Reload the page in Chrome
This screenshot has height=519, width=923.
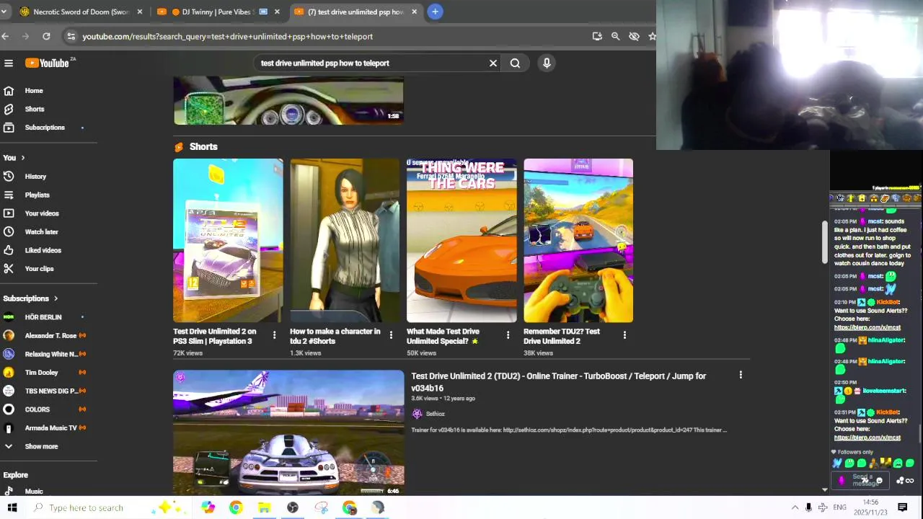[46, 36]
